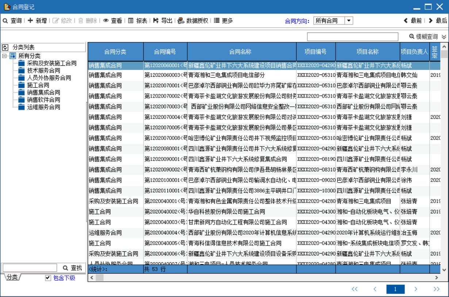
Task: Switch to the 分类 tab at bottom
Action: point(12,278)
